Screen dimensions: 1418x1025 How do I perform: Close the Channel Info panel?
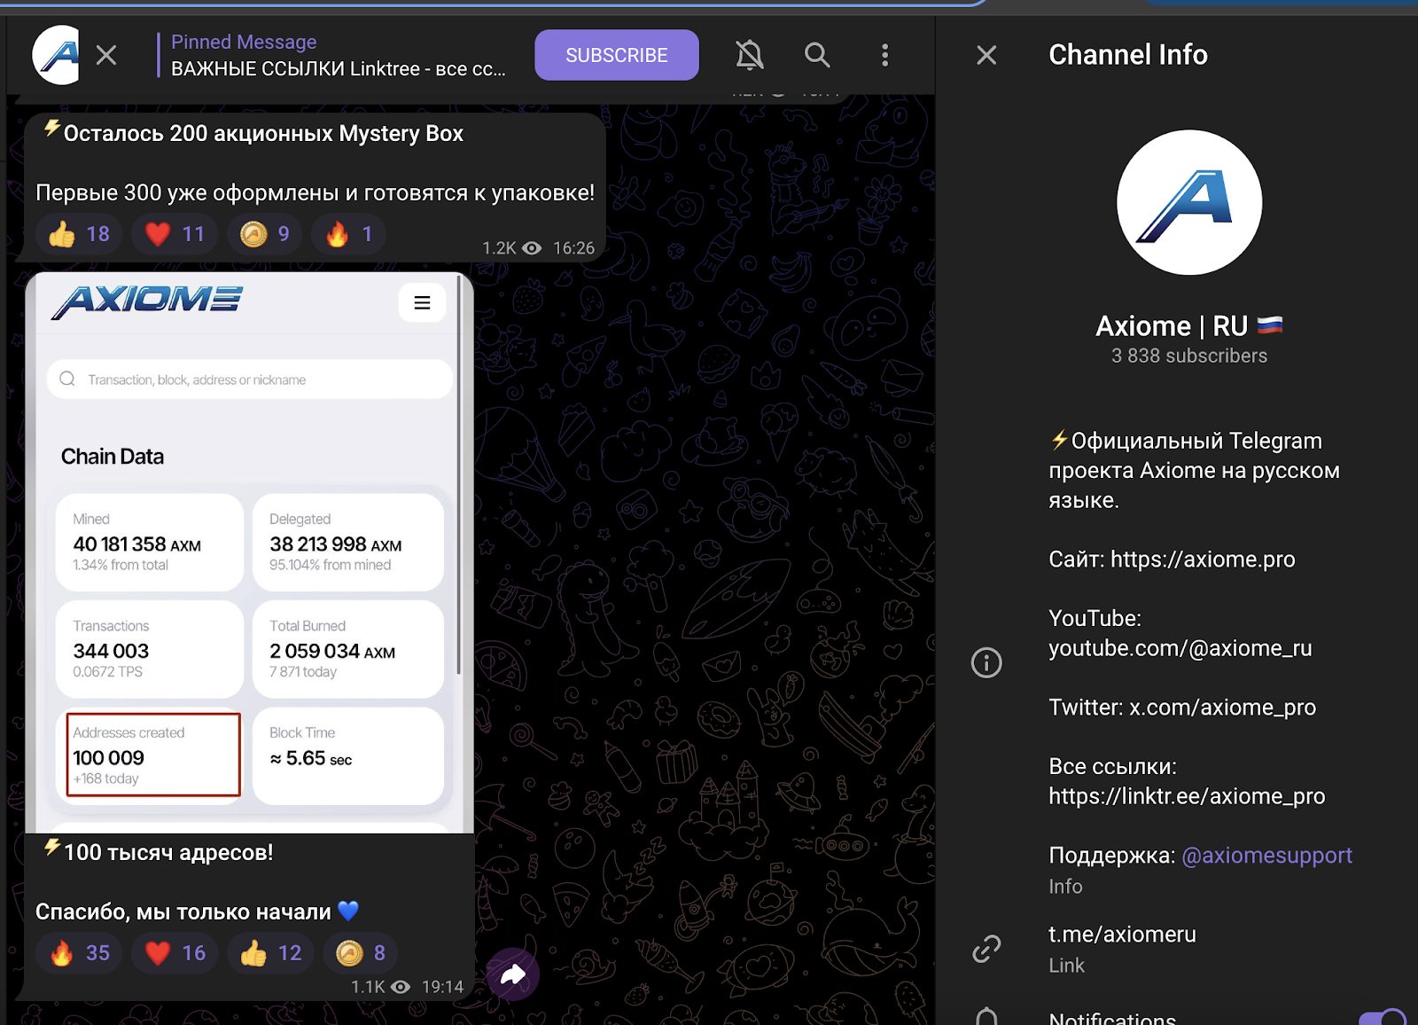pyautogui.click(x=986, y=55)
